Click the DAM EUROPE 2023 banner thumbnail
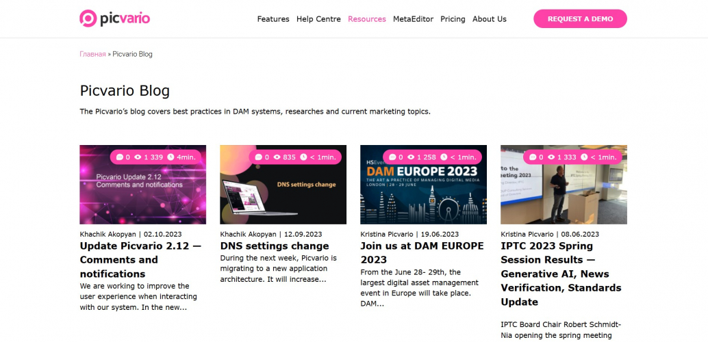This screenshot has width=708, height=342. [x=424, y=185]
